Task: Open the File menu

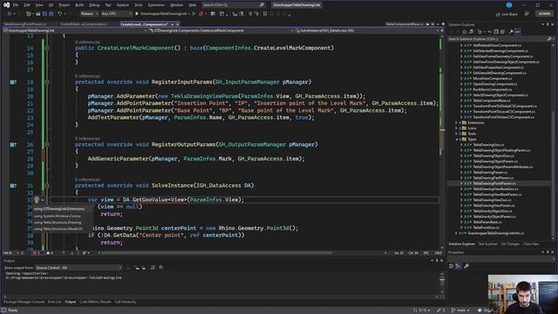Action: coord(16,5)
